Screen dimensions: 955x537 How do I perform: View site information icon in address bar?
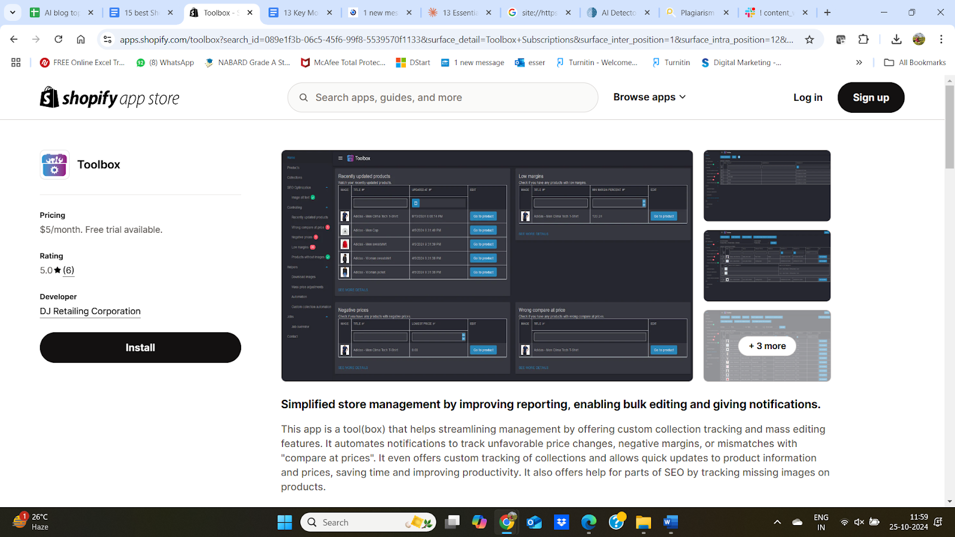pyautogui.click(x=107, y=39)
